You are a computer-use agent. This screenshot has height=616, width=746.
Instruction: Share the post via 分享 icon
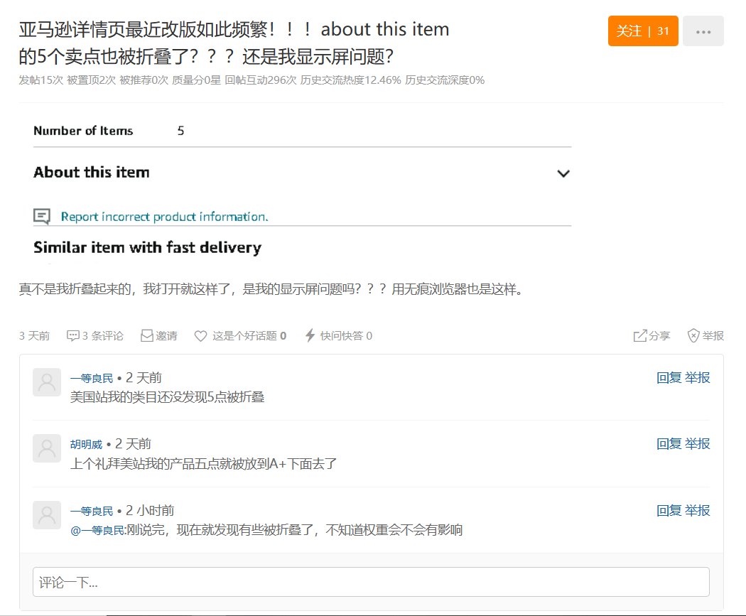(639, 335)
